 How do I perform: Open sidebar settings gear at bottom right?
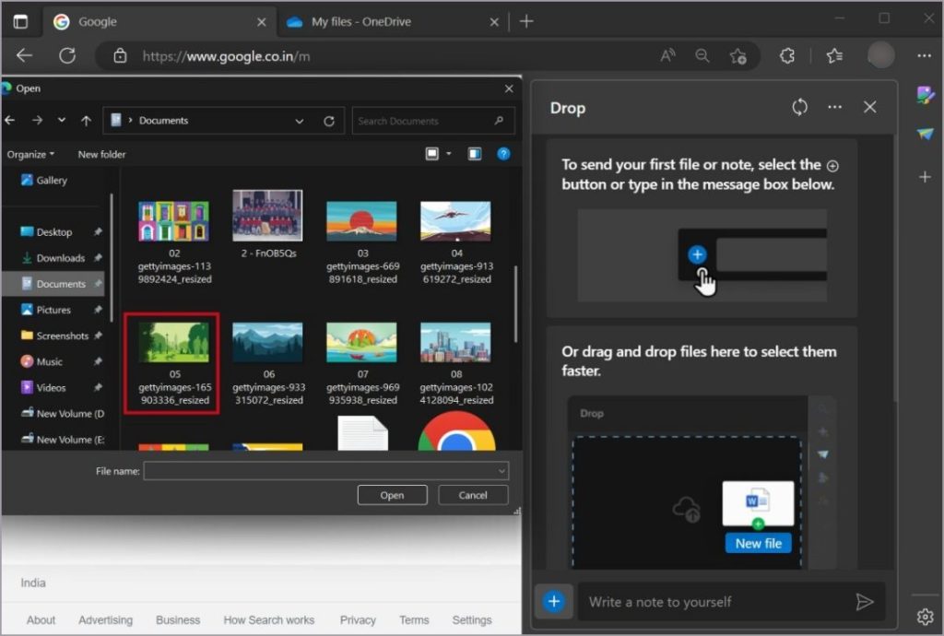point(925,617)
